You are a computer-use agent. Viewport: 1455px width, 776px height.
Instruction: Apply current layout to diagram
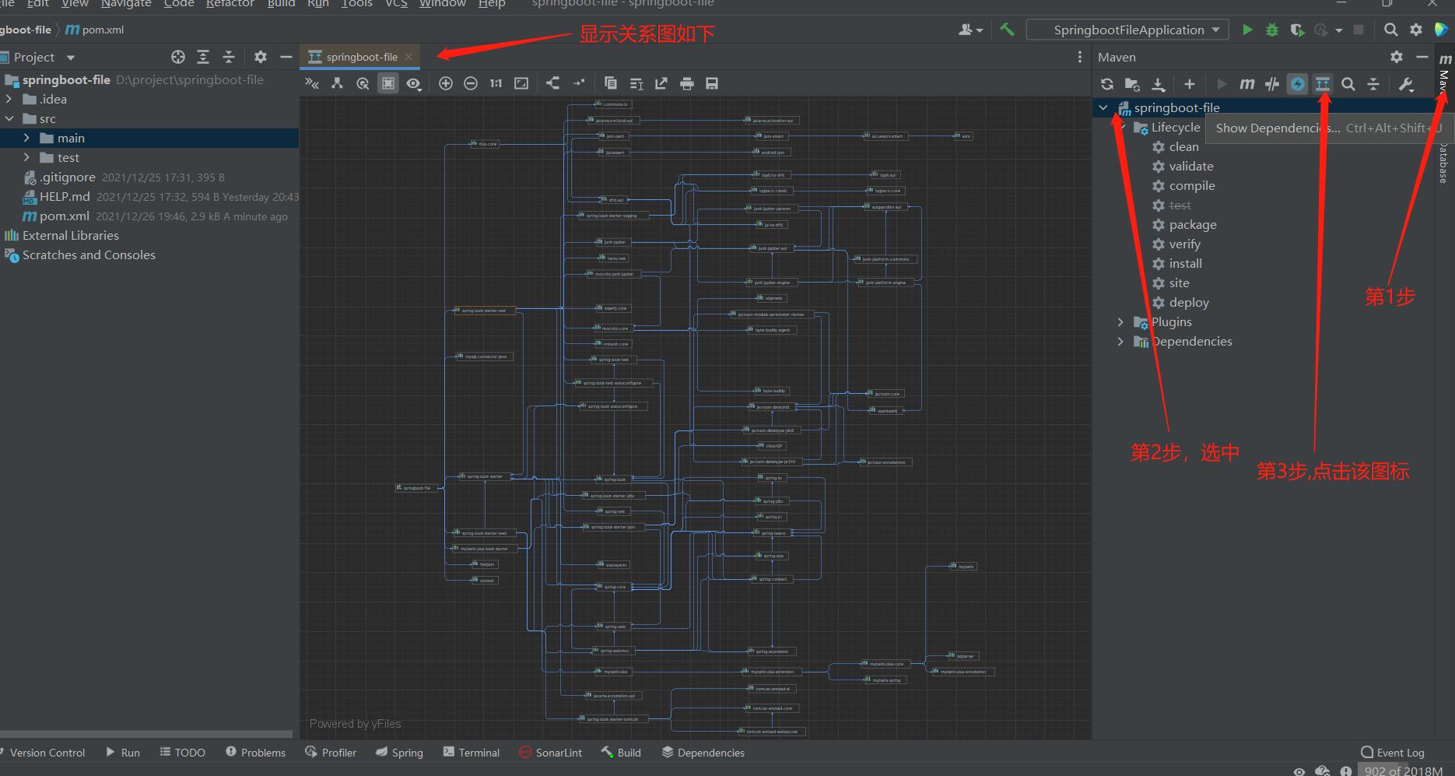(x=552, y=83)
